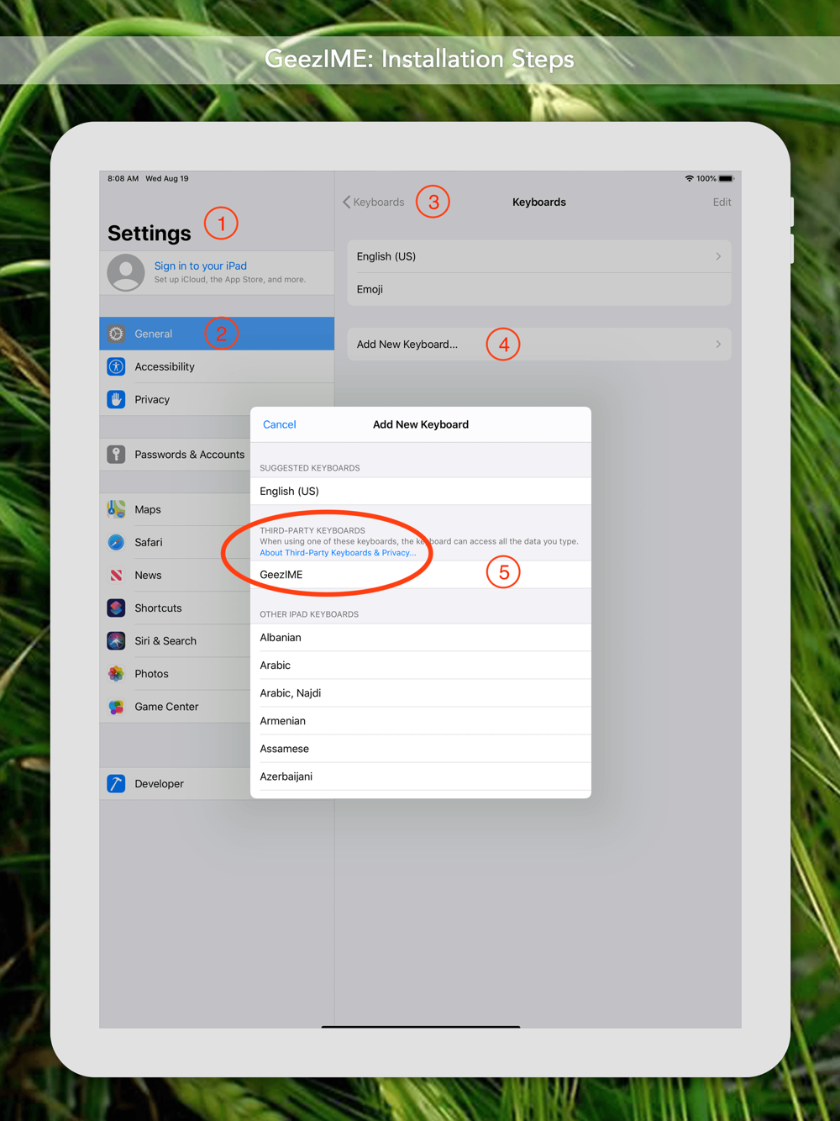Tap the Game Center icon
The height and width of the screenshot is (1121, 840).
(117, 707)
